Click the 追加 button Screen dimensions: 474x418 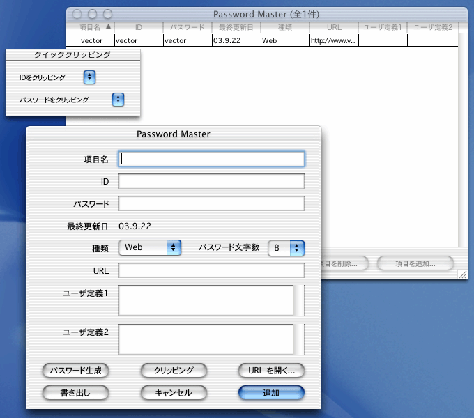[x=271, y=393]
